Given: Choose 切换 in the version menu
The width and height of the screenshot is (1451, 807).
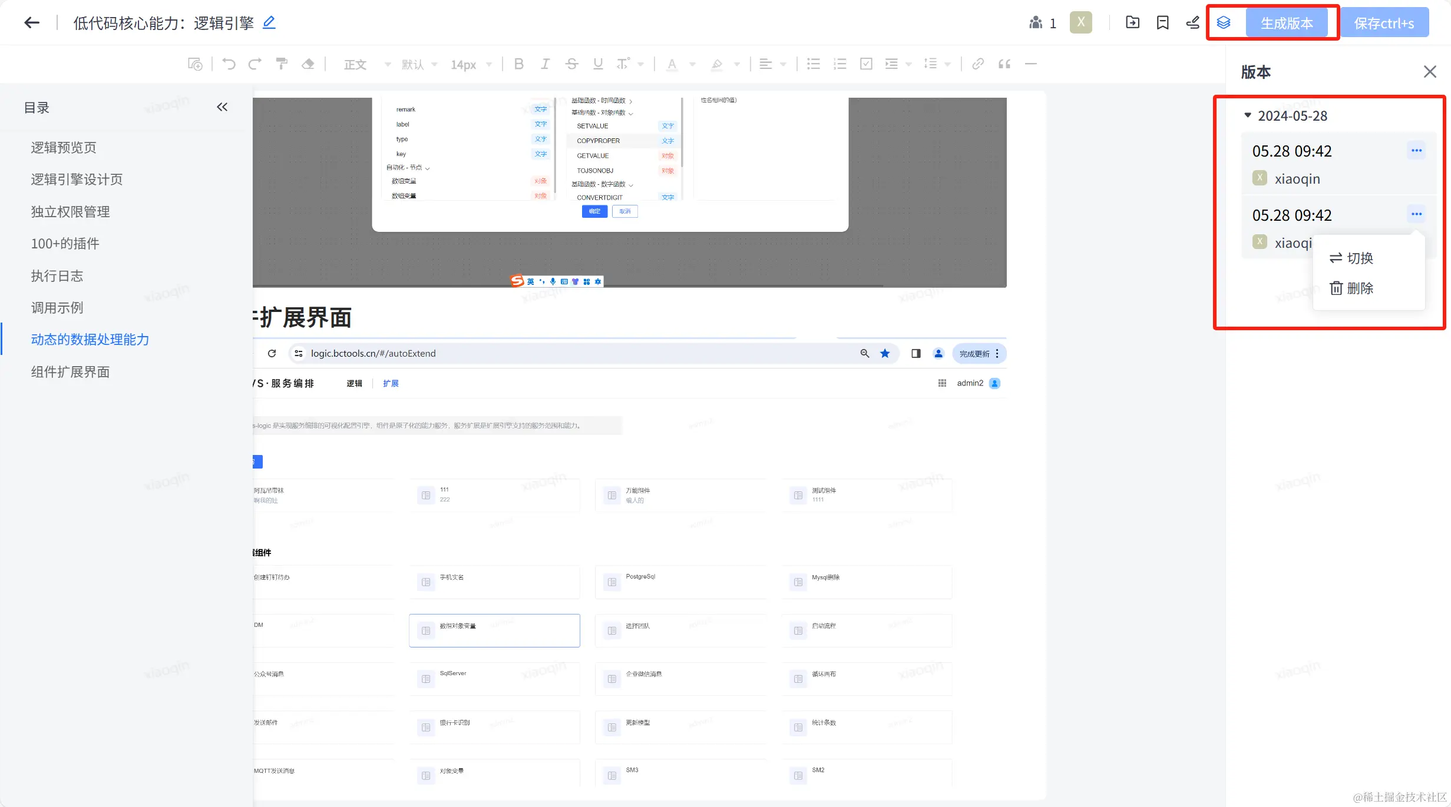Looking at the screenshot, I should pos(1352,258).
